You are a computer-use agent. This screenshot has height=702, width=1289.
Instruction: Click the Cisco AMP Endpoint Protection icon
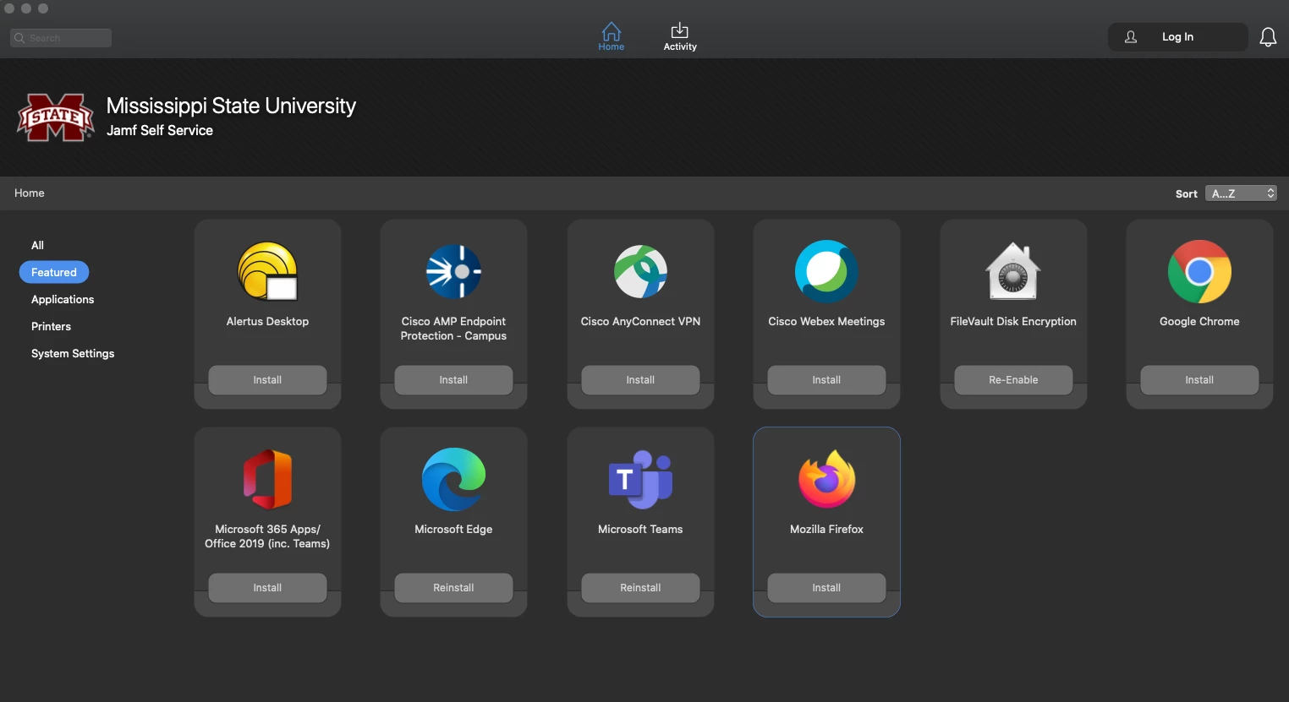tap(453, 271)
